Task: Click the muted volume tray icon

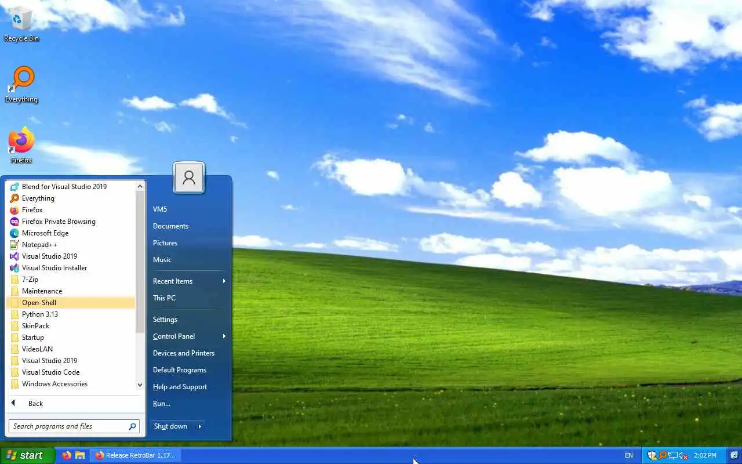Action: click(x=683, y=455)
